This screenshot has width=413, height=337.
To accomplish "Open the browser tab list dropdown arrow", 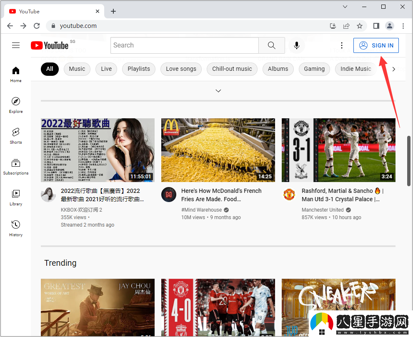I will click(x=345, y=7).
